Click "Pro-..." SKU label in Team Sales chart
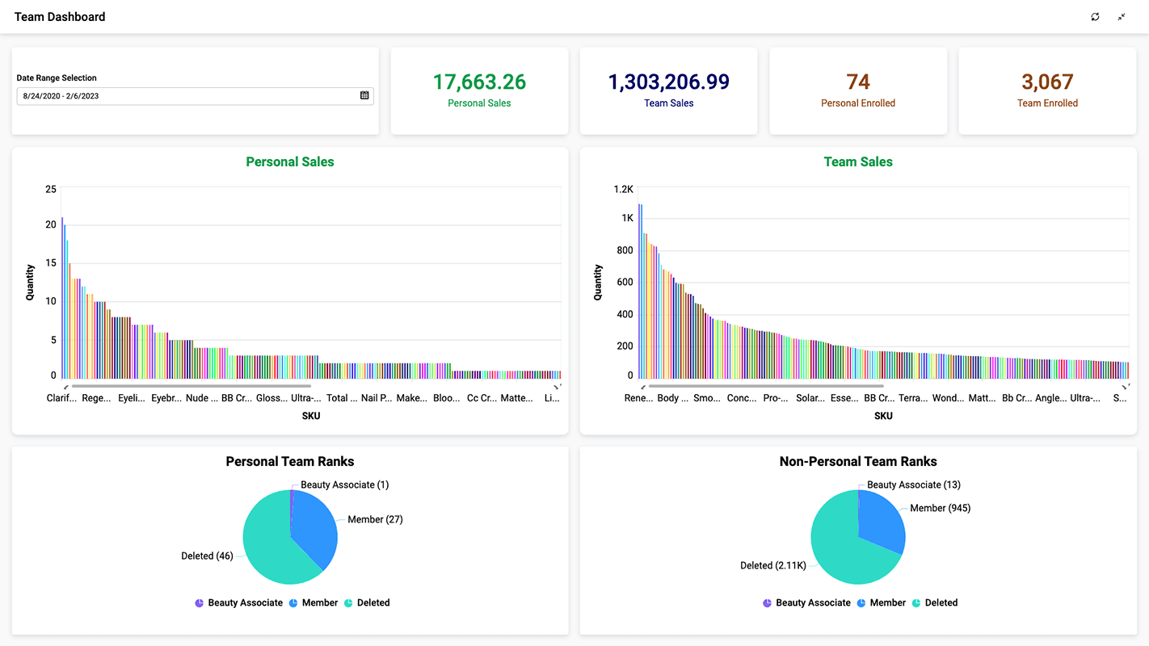The image size is (1149, 646). point(777,398)
